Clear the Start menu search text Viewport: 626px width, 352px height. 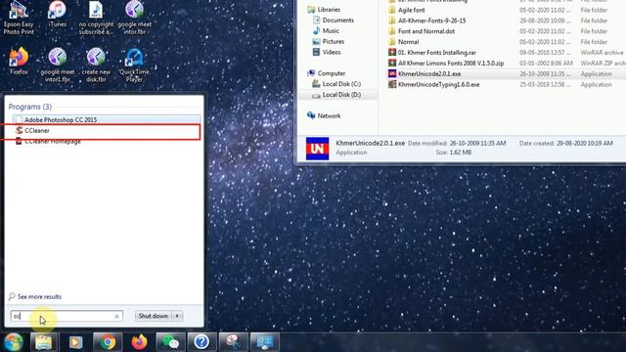click(116, 316)
